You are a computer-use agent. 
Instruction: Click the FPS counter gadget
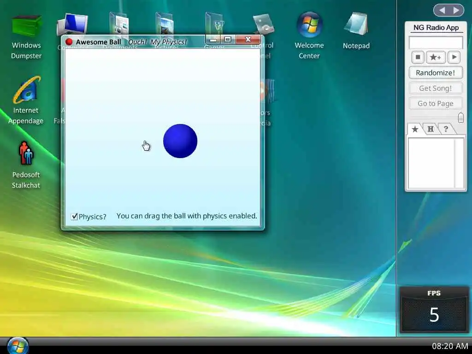point(434,310)
